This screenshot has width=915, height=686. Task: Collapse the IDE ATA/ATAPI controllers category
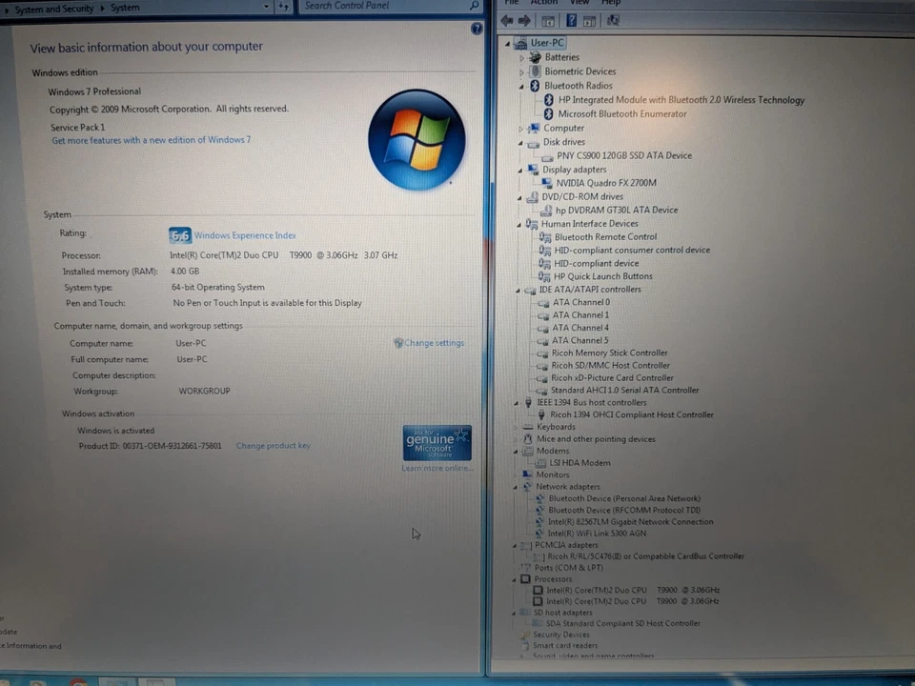pos(517,290)
